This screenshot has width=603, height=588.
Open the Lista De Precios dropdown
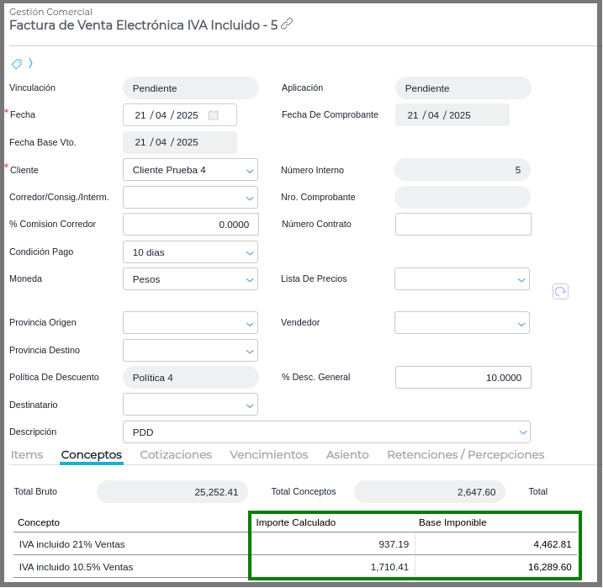[x=521, y=279]
